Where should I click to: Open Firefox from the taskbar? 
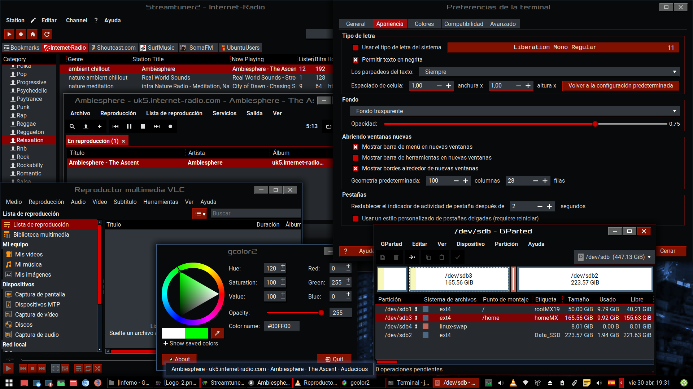[98, 383]
